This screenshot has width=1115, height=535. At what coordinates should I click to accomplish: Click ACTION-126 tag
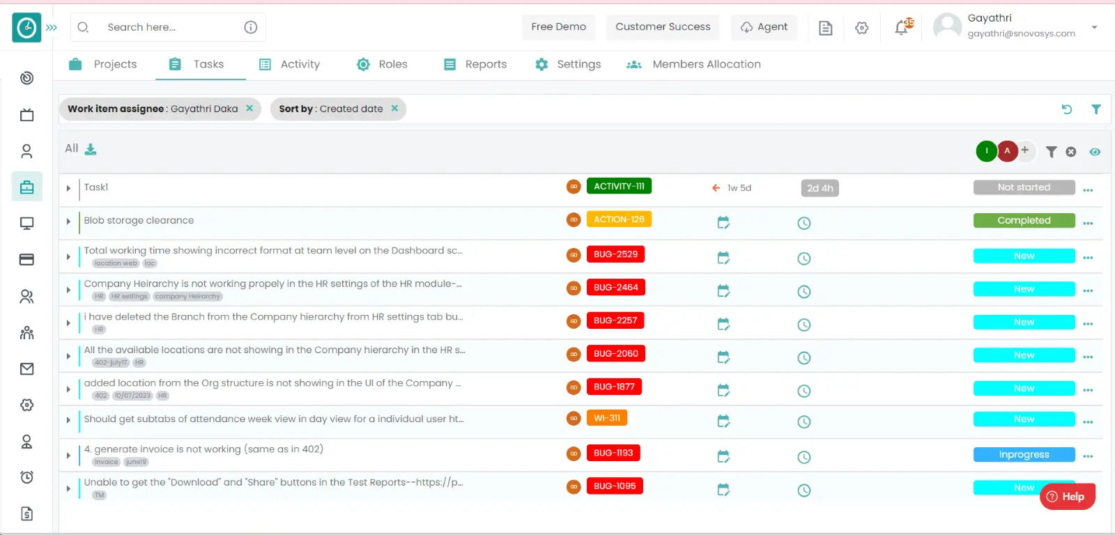619,219
